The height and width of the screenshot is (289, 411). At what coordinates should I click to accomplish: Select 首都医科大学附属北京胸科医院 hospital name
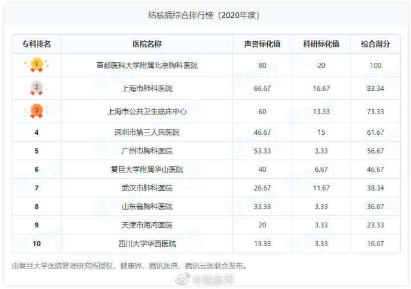pos(147,65)
